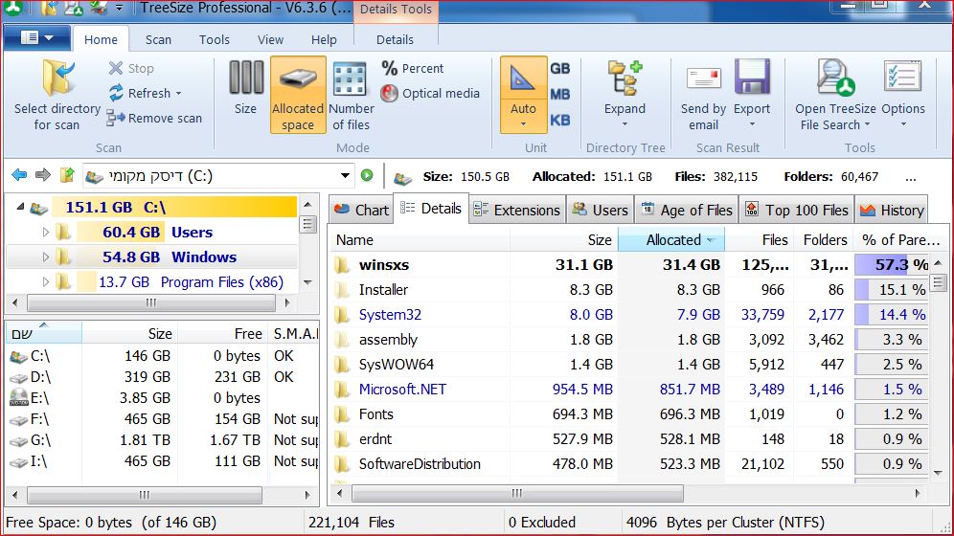This screenshot has height=536, width=954.
Task: Open the drive path dropdown
Action: [x=345, y=175]
